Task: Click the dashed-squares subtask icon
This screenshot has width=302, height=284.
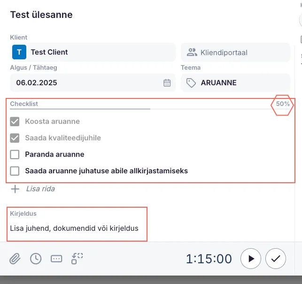Action: [77, 258]
